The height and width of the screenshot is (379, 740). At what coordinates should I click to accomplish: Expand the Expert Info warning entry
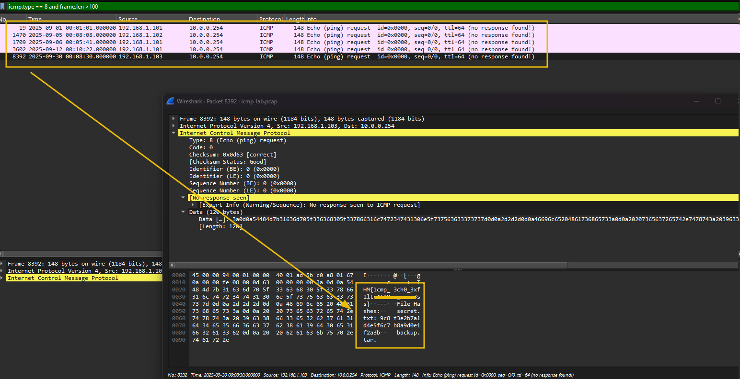point(192,204)
